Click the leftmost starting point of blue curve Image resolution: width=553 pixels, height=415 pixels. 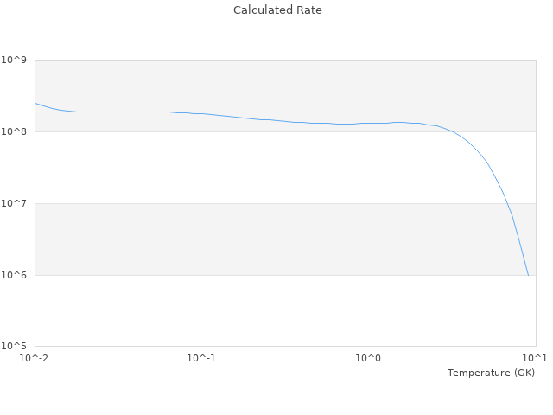point(35,103)
